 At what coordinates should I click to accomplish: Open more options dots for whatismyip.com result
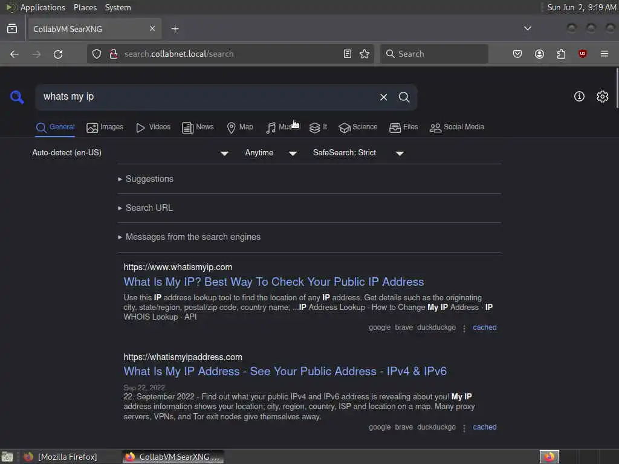(464, 328)
